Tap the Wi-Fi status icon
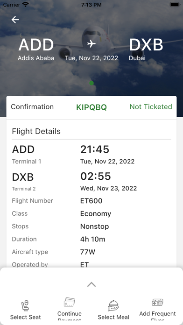183x325 pixels. pos(26,5)
